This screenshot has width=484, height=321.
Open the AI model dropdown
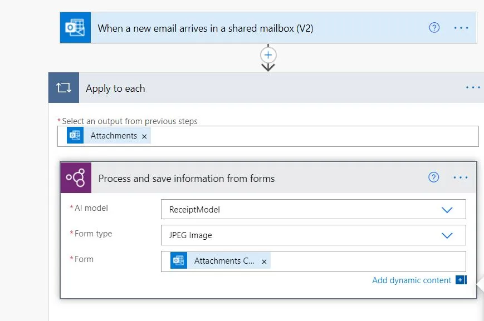click(x=447, y=209)
